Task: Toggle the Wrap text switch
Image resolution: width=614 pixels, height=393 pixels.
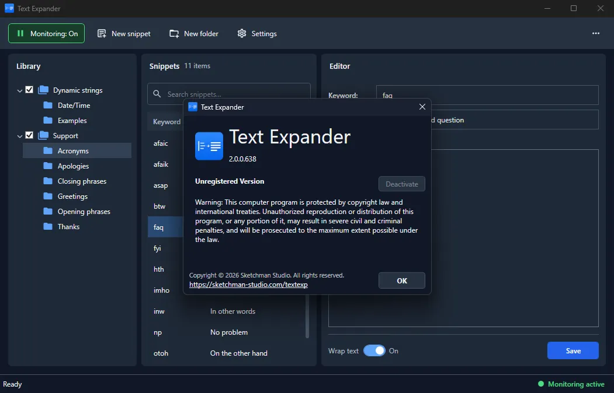Action: (x=374, y=351)
